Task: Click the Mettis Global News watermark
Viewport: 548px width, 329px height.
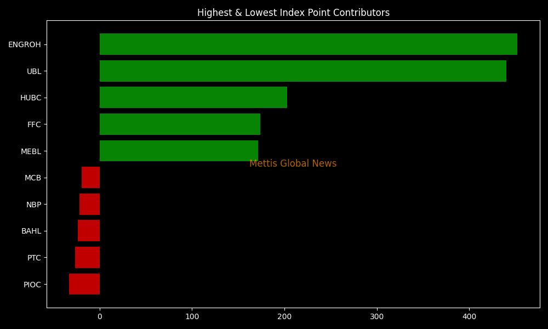Action: click(x=293, y=164)
